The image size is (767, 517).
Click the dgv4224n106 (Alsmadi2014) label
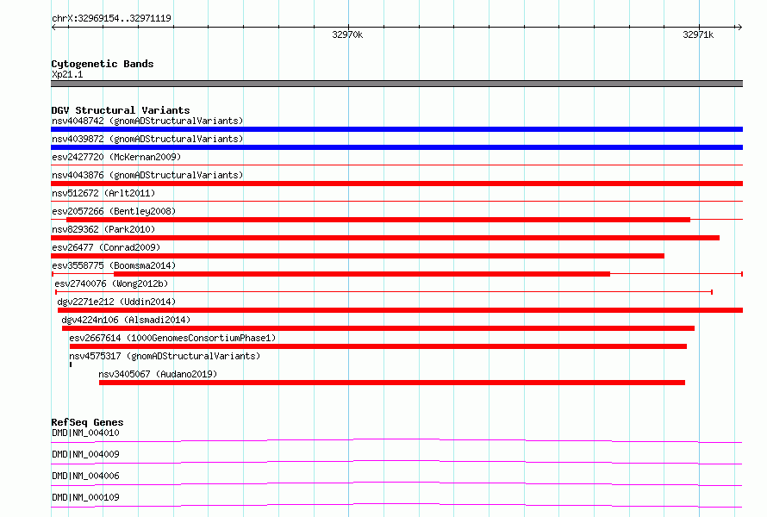point(126,320)
